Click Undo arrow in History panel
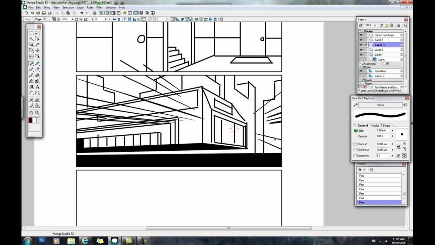This screenshot has width=435, height=245. (360, 170)
